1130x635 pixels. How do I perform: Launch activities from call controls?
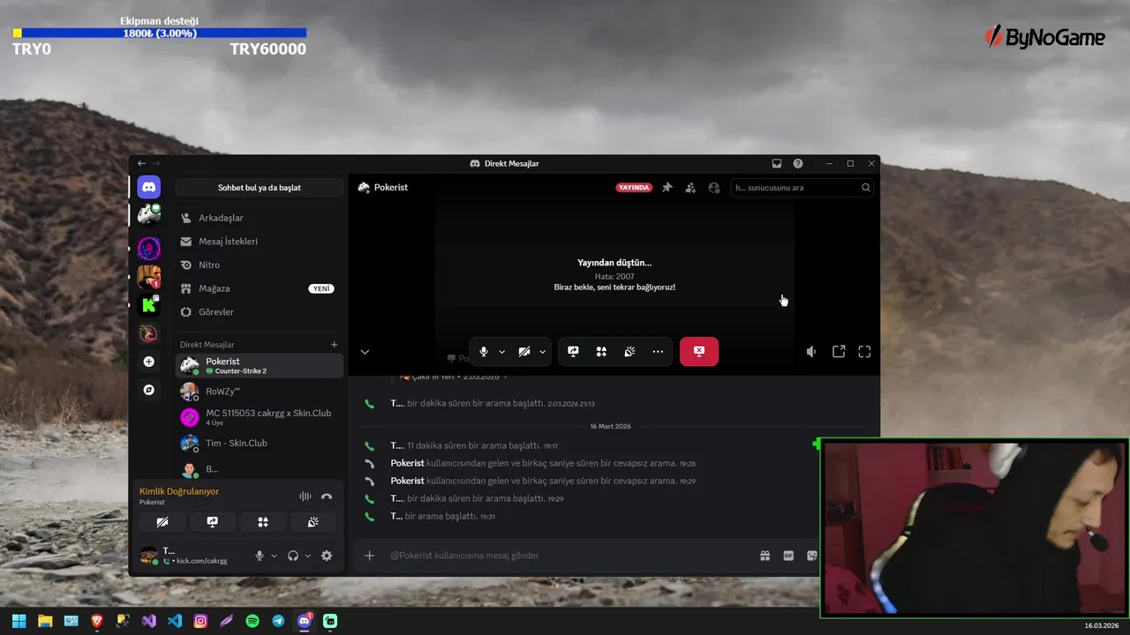point(601,352)
